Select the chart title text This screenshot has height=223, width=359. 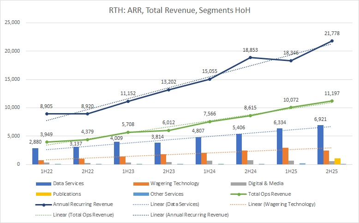click(x=179, y=10)
